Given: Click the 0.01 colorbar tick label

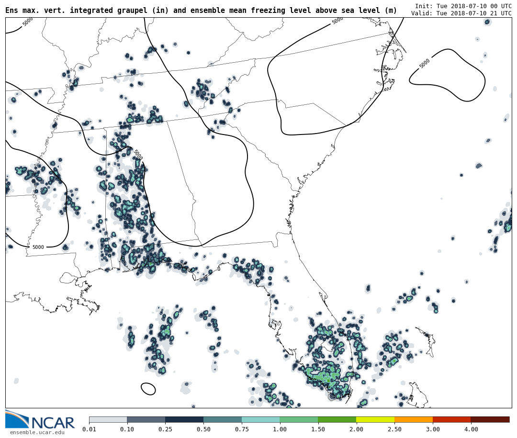Looking at the screenshot, I should 89,429.
